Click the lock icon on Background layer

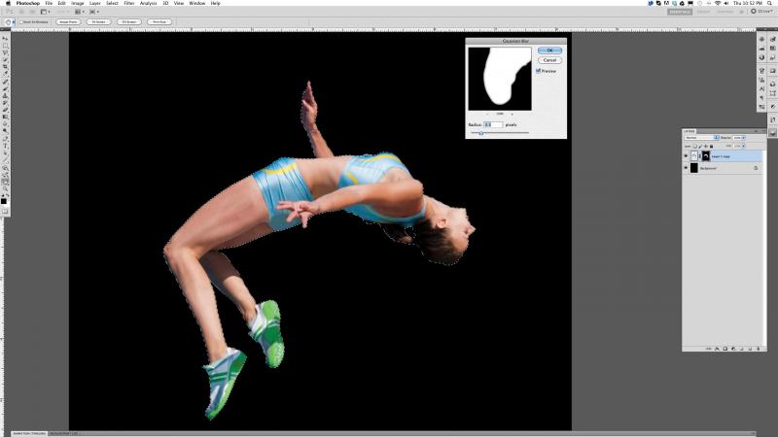[x=756, y=168]
